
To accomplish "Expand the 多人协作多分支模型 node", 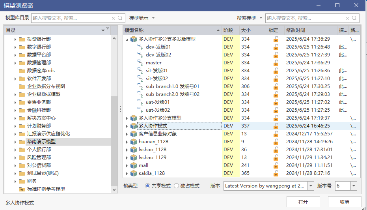I will coord(127,118).
